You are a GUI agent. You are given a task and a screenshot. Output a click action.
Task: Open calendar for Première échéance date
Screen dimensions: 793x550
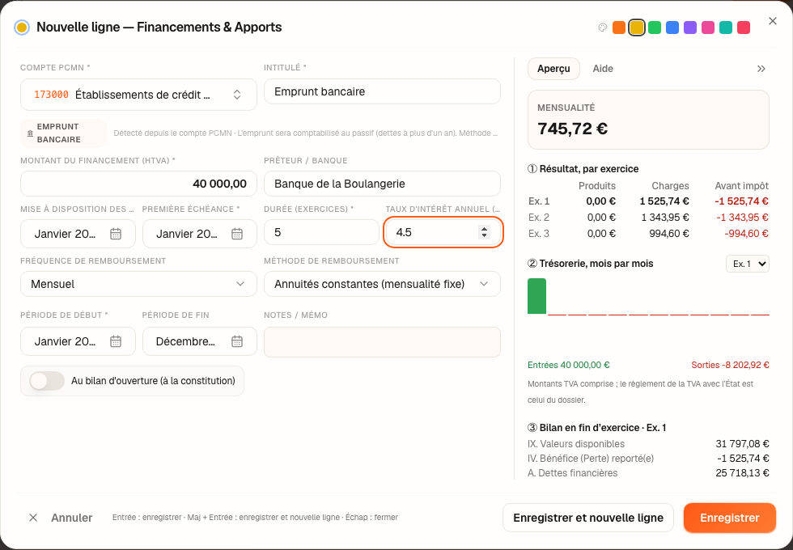click(x=237, y=234)
